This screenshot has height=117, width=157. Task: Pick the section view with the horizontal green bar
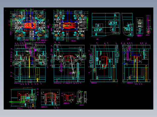click(x=24, y=98)
